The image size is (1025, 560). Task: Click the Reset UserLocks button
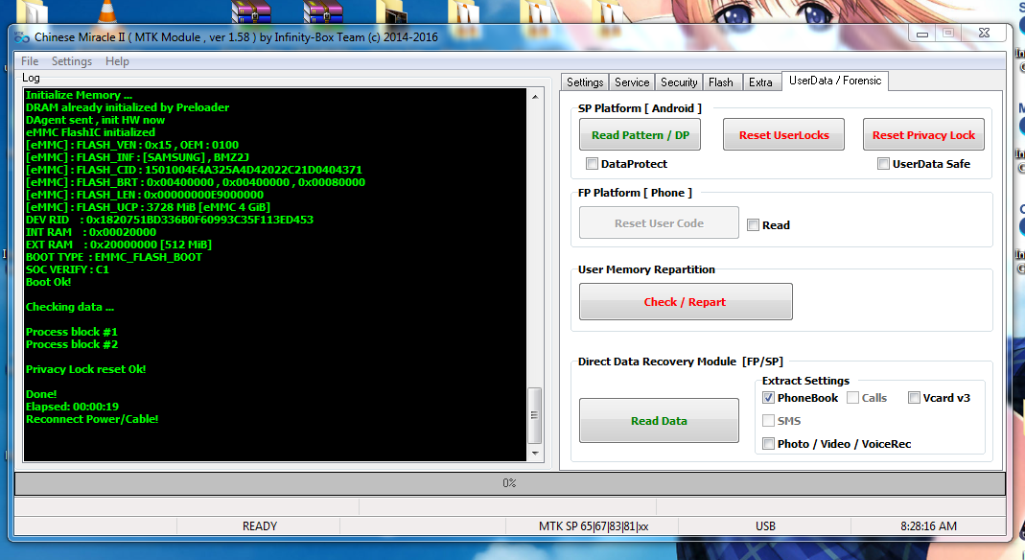pyautogui.click(x=783, y=134)
